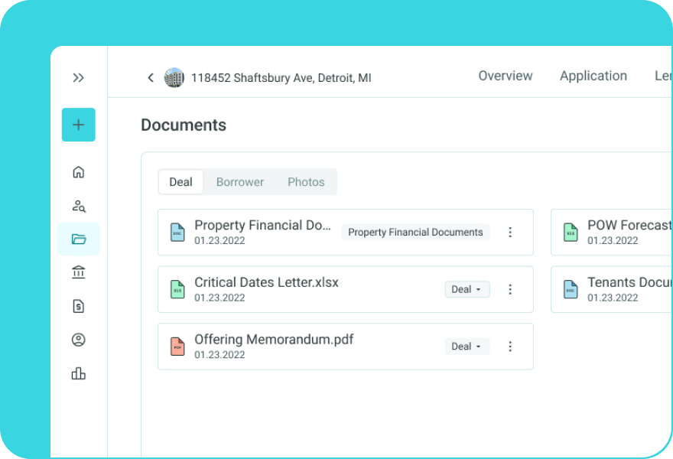Open Deal dropdown for Offering Memorandum
The image size is (673, 459).
(467, 347)
